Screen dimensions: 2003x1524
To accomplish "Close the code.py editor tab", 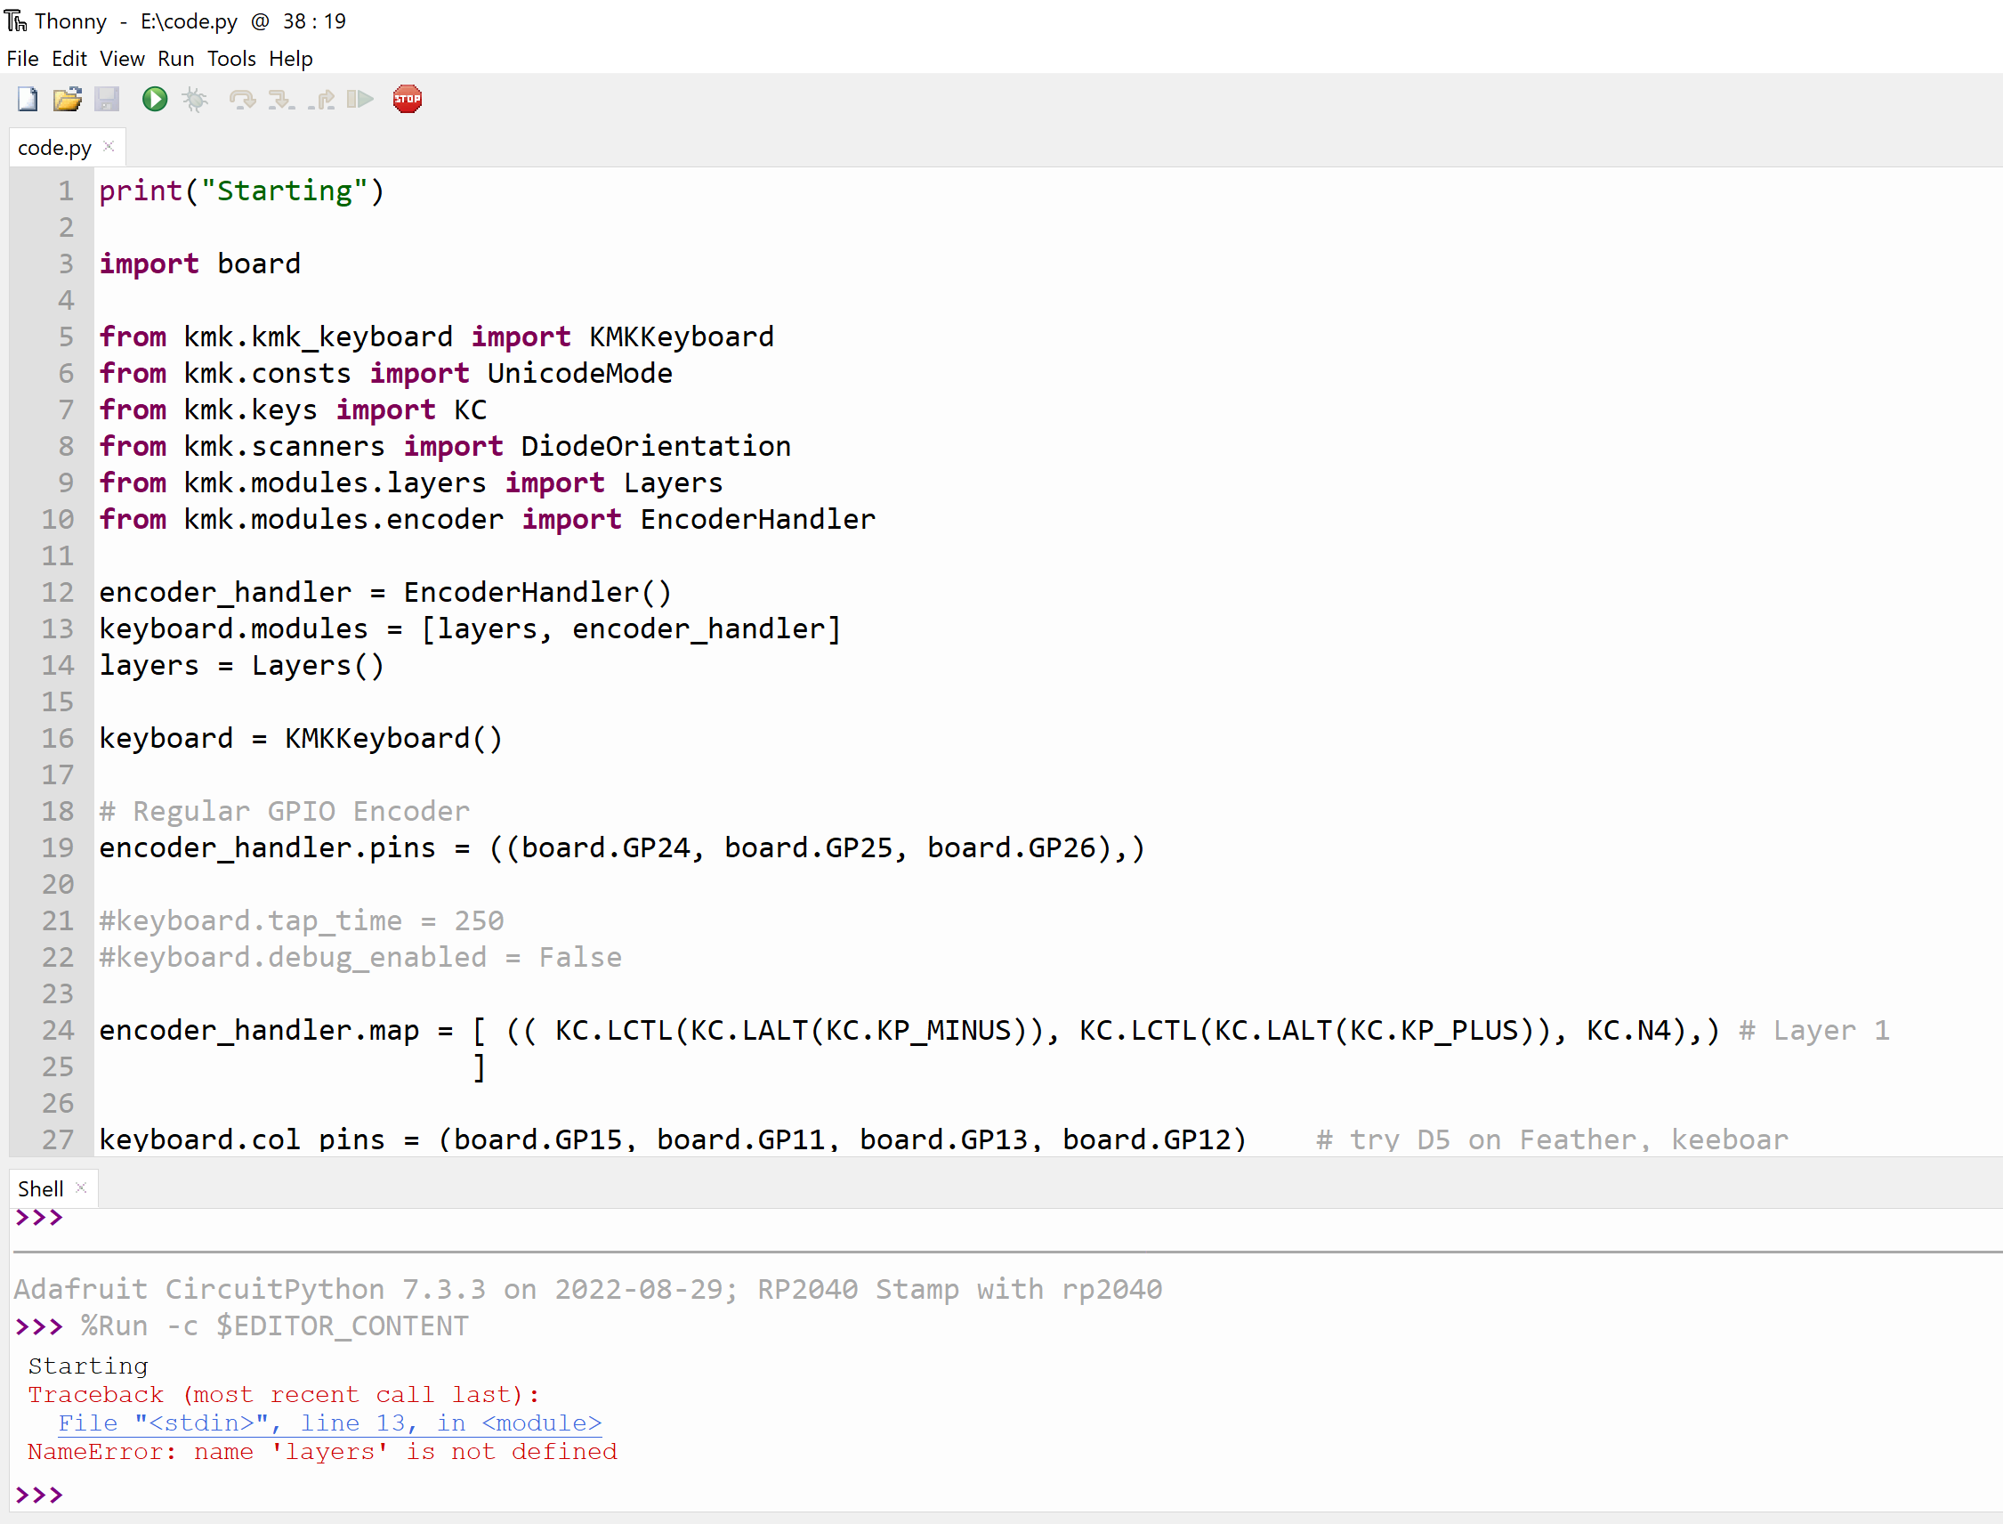I will (x=108, y=145).
